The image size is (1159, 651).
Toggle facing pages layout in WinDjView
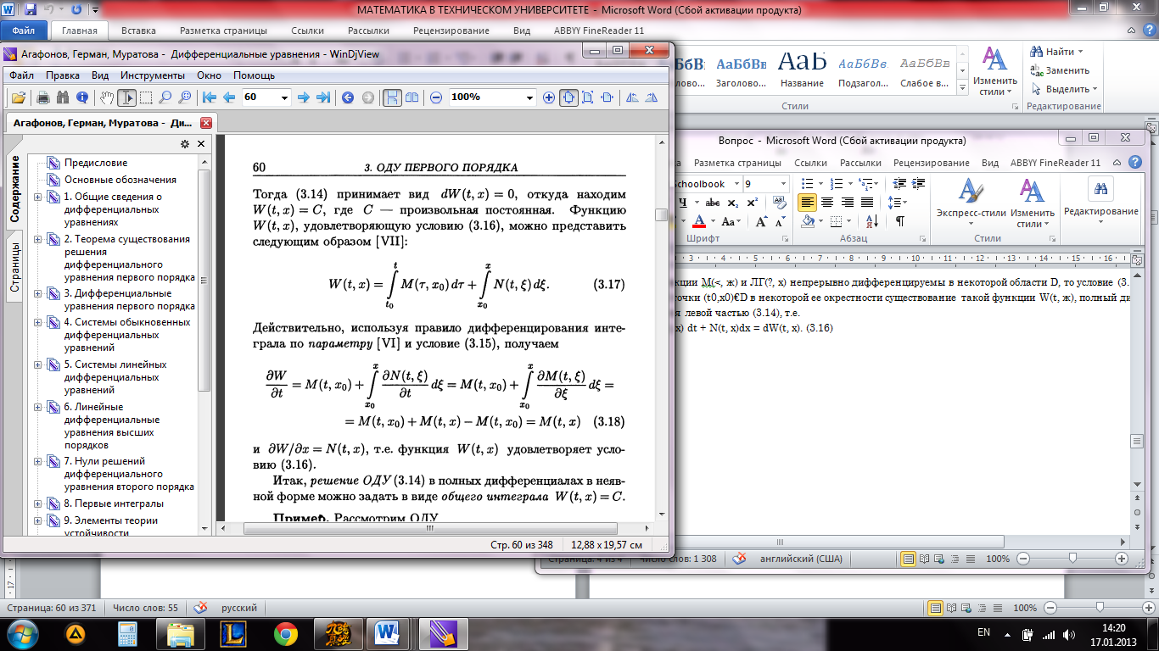pyautogui.click(x=412, y=97)
